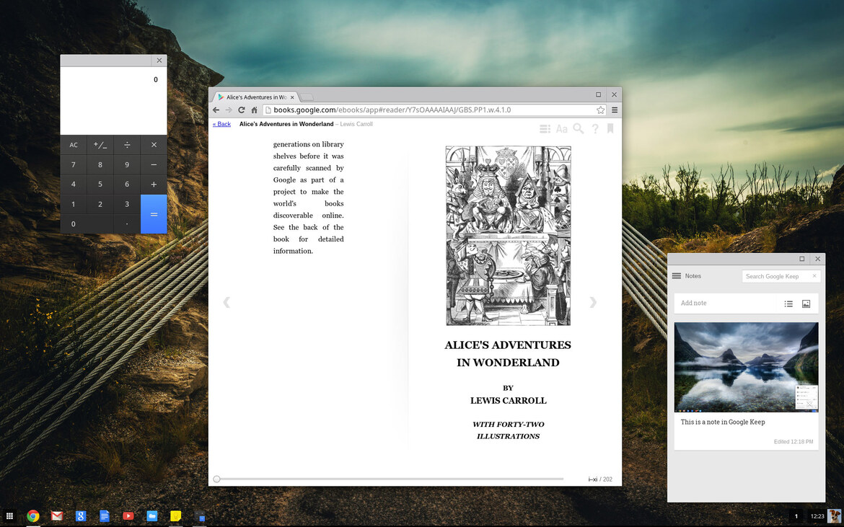Viewport: 844px width, 527px height.
Task: Click the calculator minus button
Action: pos(154,164)
